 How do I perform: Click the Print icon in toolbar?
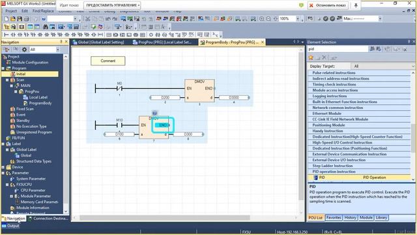pyautogui.click(x=26, y=19)
